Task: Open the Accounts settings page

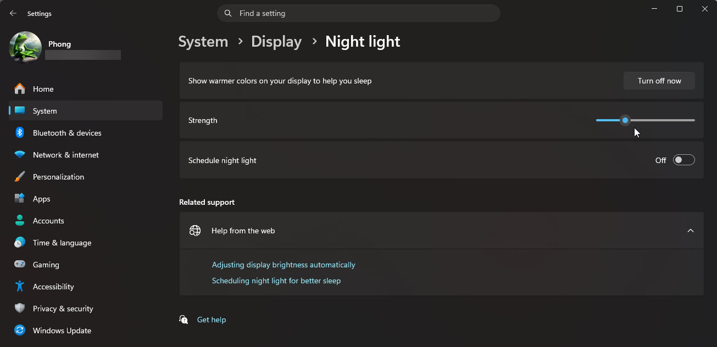Action: [x=86, y=221]
